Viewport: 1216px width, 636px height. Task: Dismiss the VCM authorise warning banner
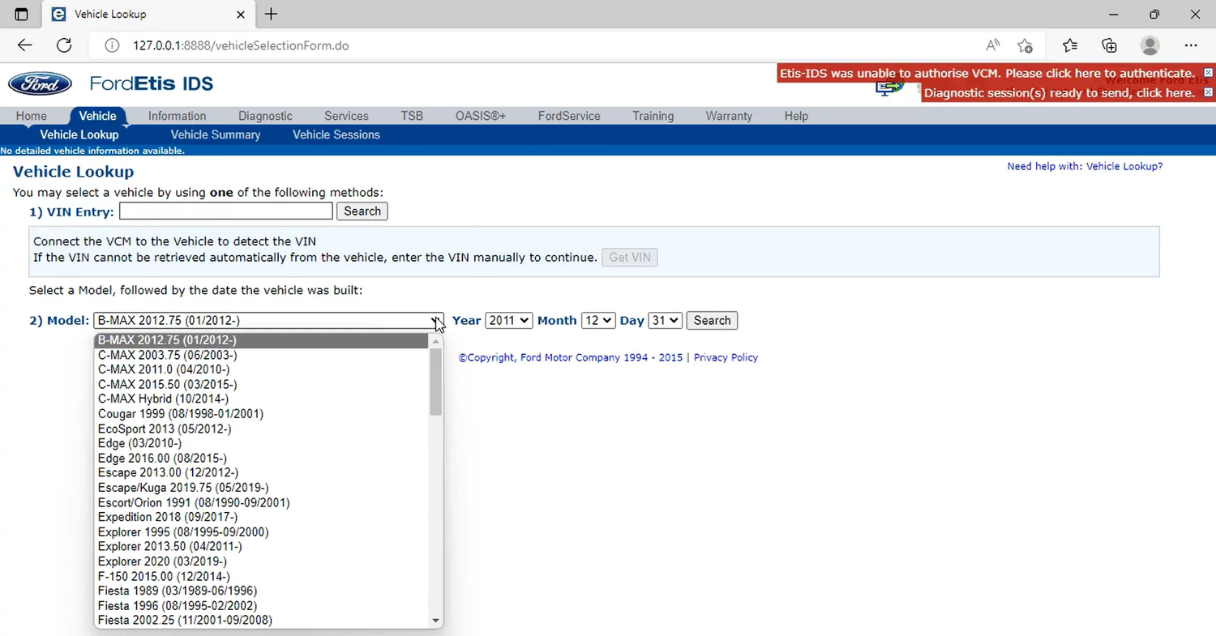1208,73
